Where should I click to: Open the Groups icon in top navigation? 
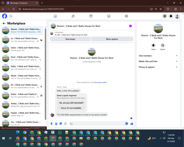tap(127, 16)
